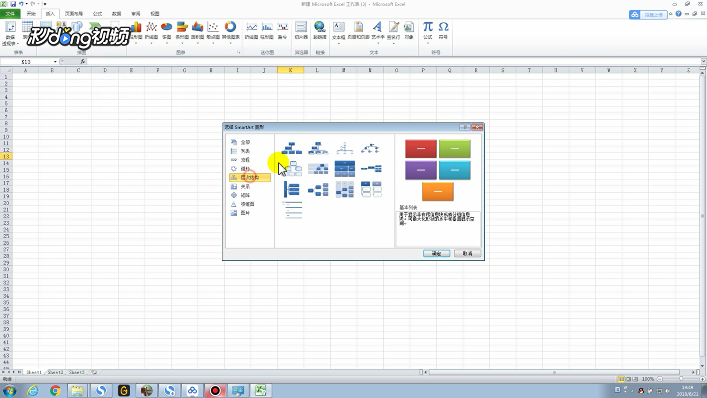Viewport: 707px width, 398px height.
Task: Enable Page Break Preview view
Action: click(635, 379)
